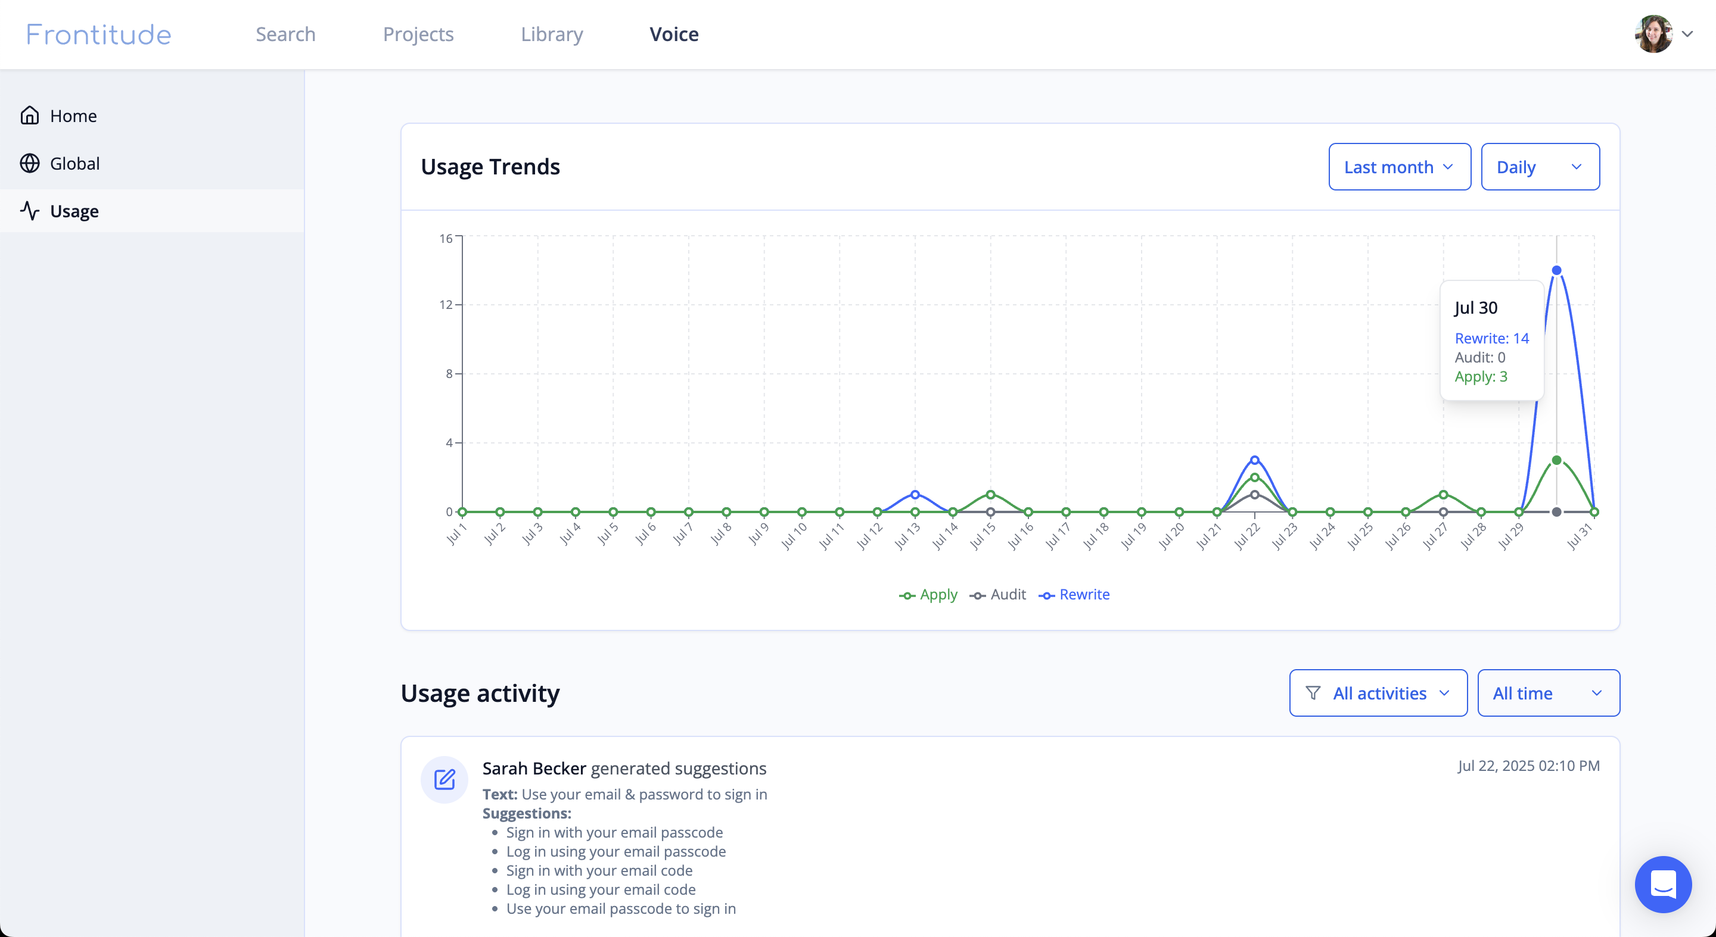Go to Home in the sidebar

point(152,116)
